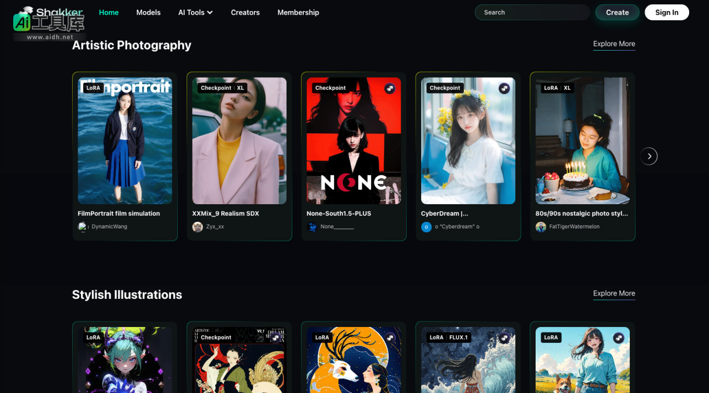This screenshot has height=393, width=709.
Task: Click the Sign In button
Action: coord(667,12)
